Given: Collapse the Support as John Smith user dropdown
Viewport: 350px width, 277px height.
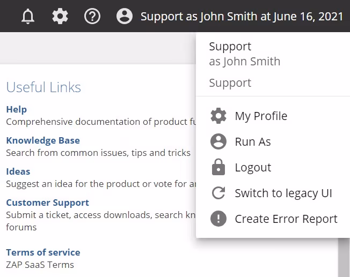Looking at the screenshot, I should pyautogui.click(x=242, y=17).
